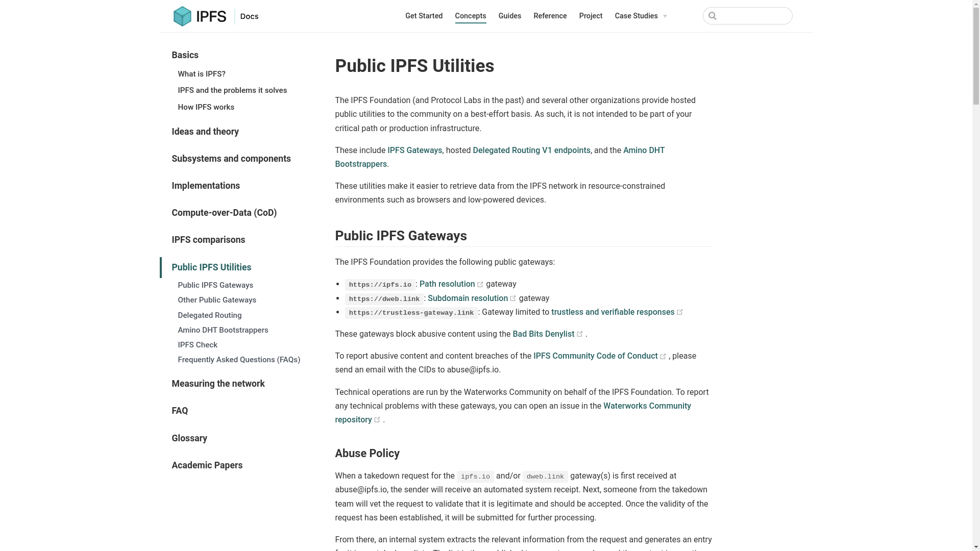Viewport: 980px width, 551px height.
Task: Open the Get Started nav item
Action: pyautogui.click(x=424, y=16)
